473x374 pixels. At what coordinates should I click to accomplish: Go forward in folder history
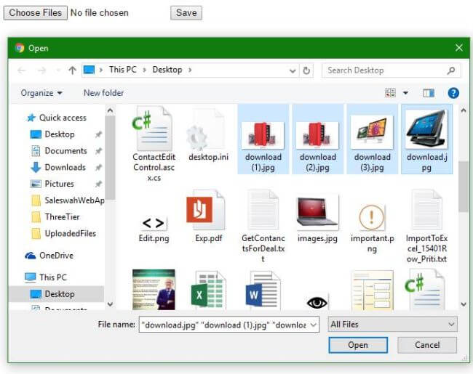click(x=41, y=70)
